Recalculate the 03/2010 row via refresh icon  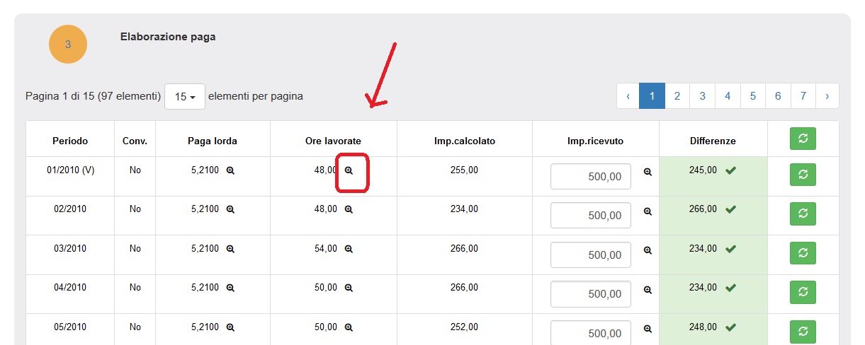803,252
